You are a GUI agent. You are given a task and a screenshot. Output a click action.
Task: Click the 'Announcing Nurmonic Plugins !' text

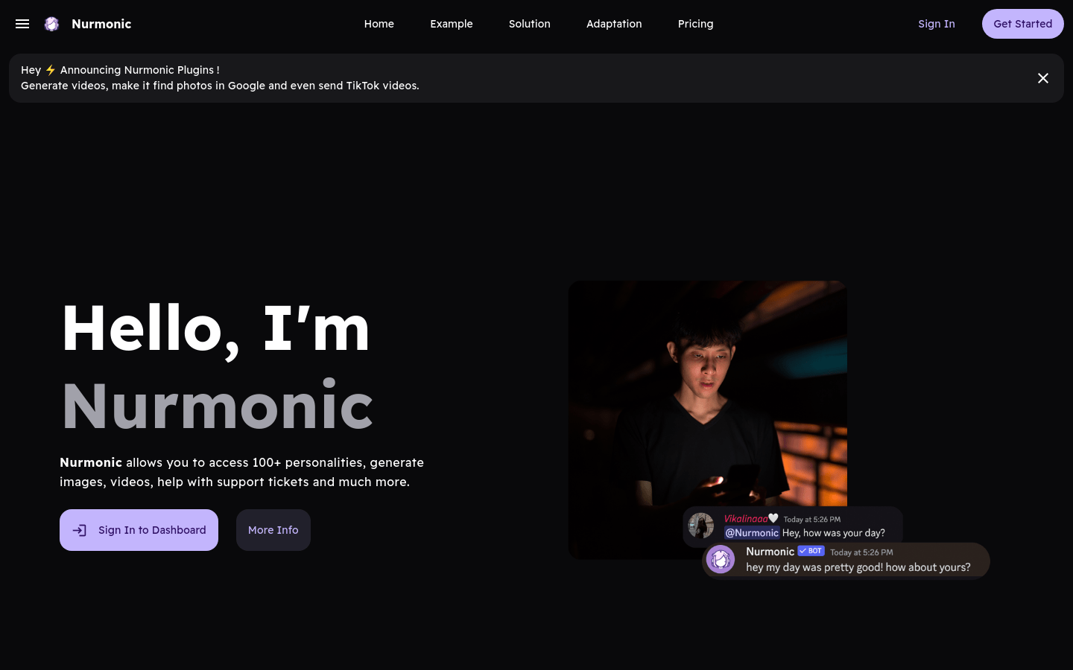click(x=139, y=70)
